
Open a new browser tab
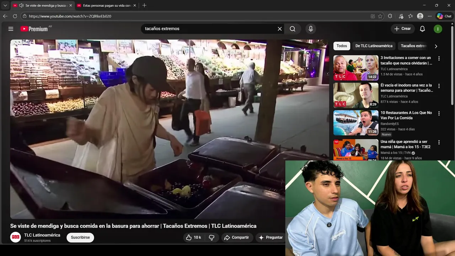pos(144,5)
